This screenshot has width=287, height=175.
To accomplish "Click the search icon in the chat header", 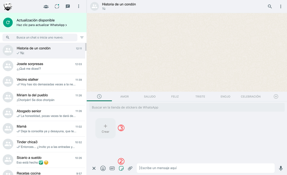I will 270,6.
